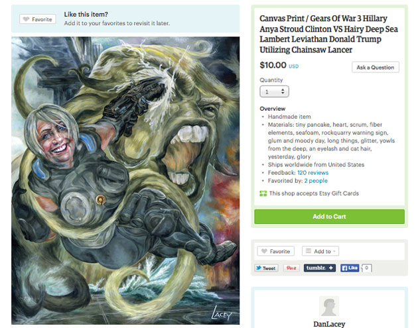Pin this item on Pinterest
The image size is (418, 328).
click(291, 268)
